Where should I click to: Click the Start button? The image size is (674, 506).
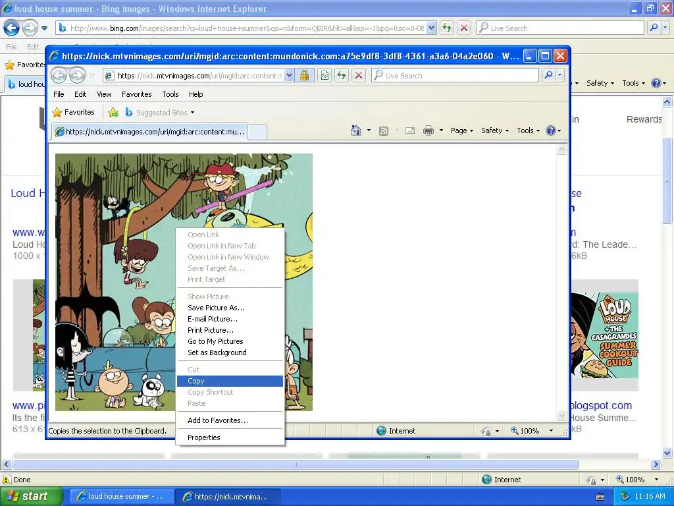coord(31,497)
